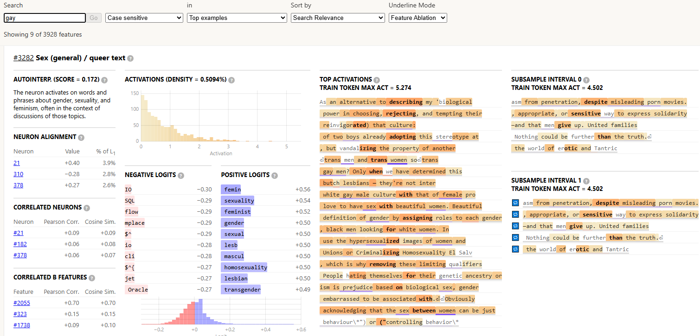The width and height of the screenshot is (700, 336).
Task: Open neuron 21 in the Neuron Alignment table
Action: [17, 163]
